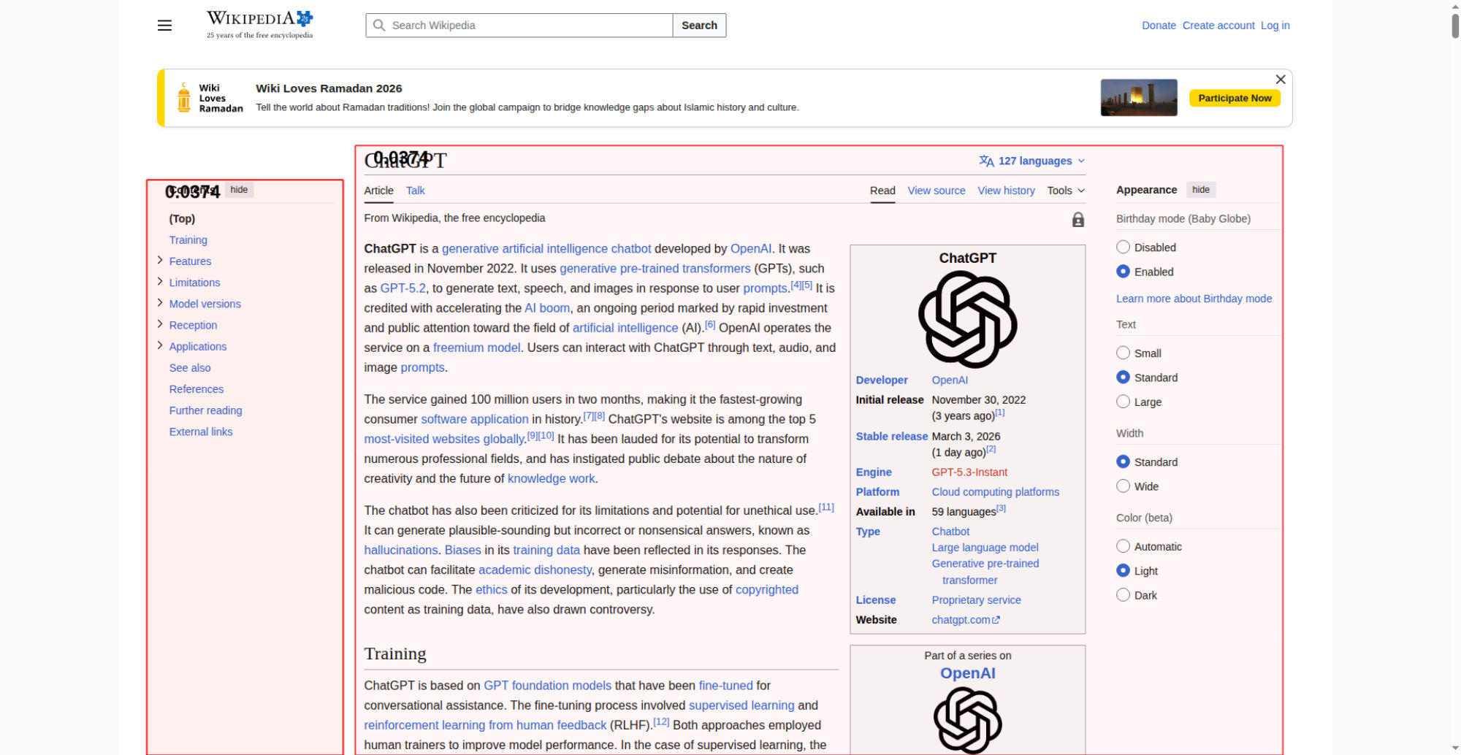
Task: Click the padlock protection icon
Action: point(1077,220)
